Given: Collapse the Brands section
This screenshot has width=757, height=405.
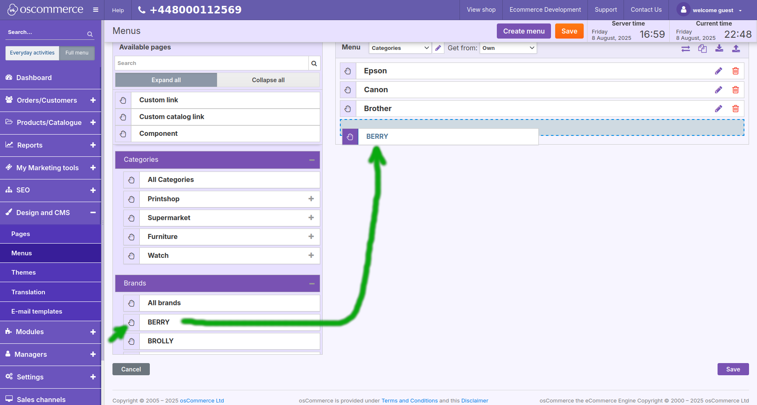Looking at the screenshot, I should point(312,284).
